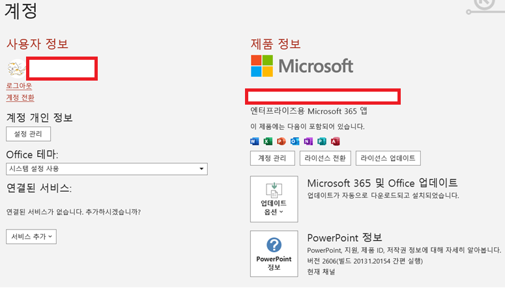505x288 pixels.
Task: Click the Excel app icon
Action: pyautogui.click(x=268, y=141)
